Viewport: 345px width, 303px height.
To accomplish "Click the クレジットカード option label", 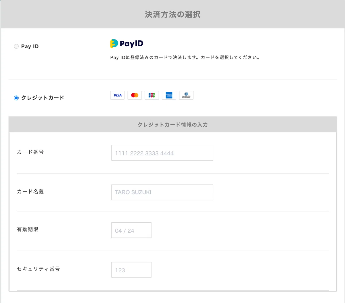I will [x=43, y=98].
